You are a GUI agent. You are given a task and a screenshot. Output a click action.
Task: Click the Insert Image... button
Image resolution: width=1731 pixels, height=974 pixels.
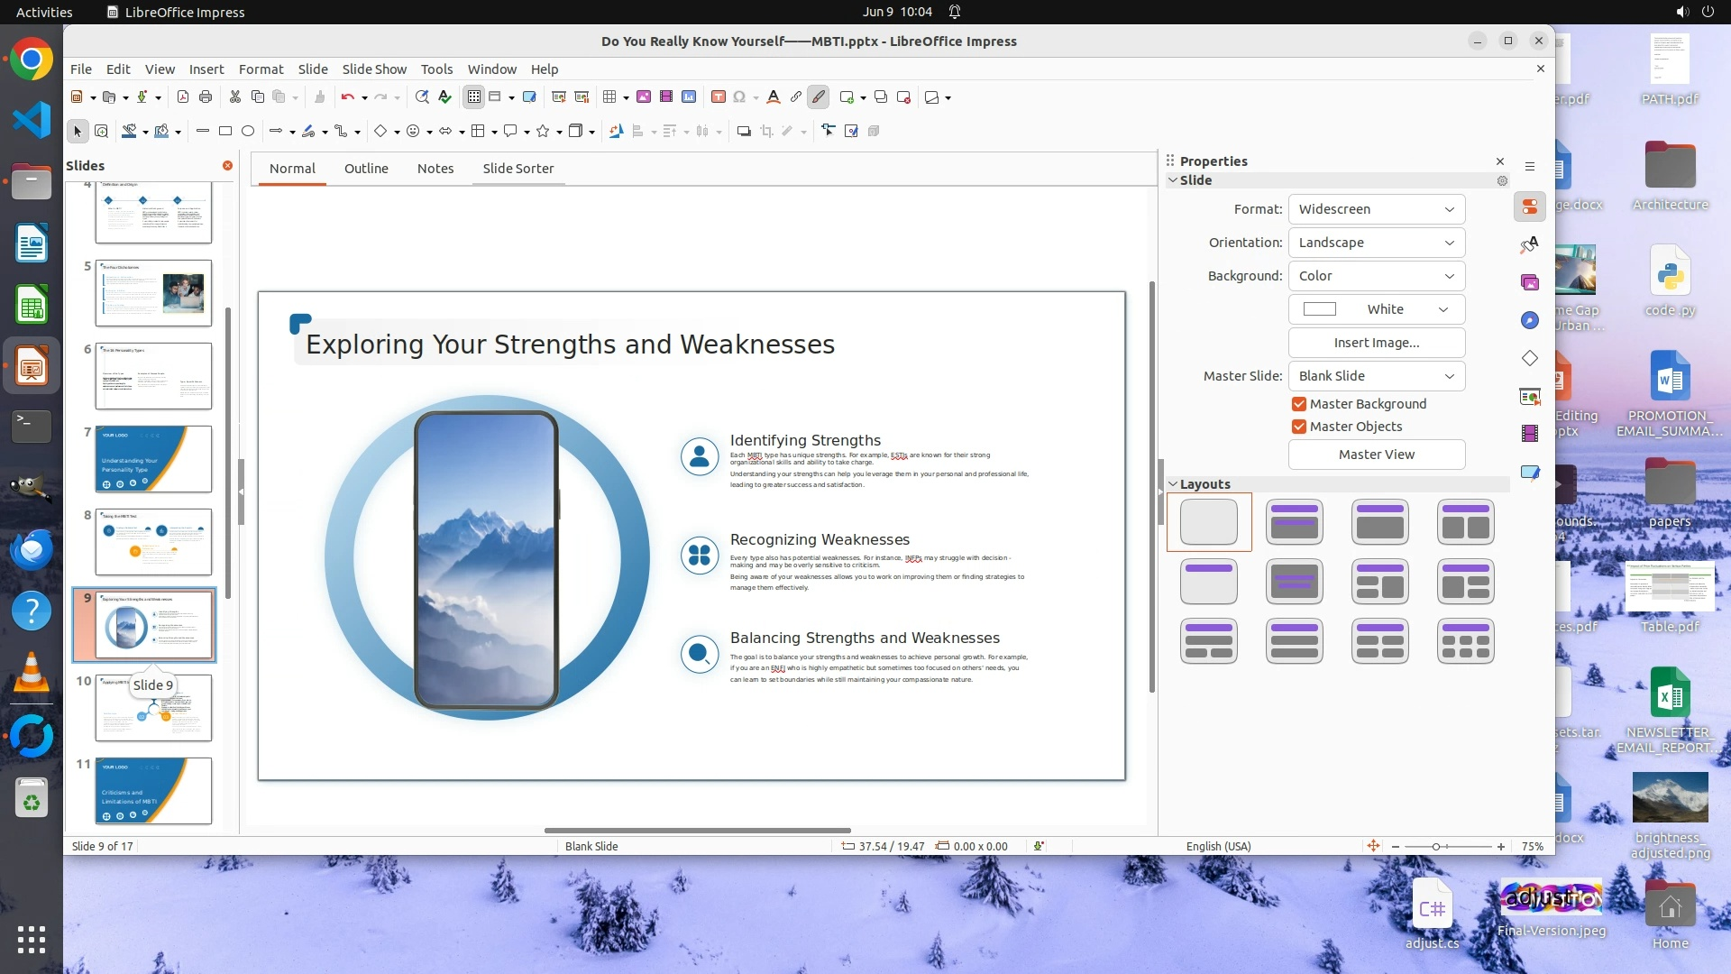pos(1376,343)
